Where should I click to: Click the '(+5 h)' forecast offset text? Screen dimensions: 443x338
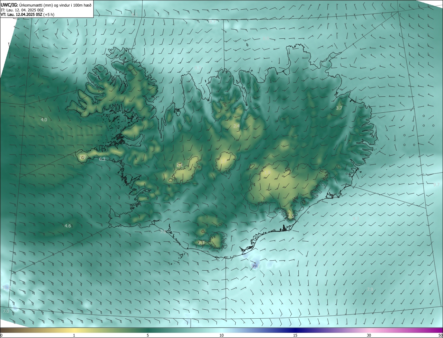49,15
